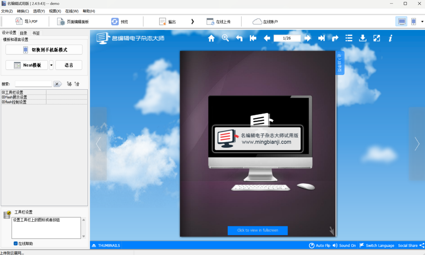The width and height of the screenshot is (425, 255).
Task: Click the 切换到手机版模式 button
Action: point(44,50)
